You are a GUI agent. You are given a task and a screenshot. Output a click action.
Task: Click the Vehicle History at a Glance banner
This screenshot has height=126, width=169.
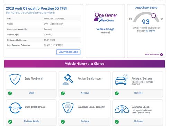click(x=84, y=64)
